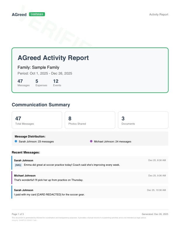Click the Dec 25, 8:36 AM timestamp
The width and height of the screenshot is (180, 233).
(157, 160)
